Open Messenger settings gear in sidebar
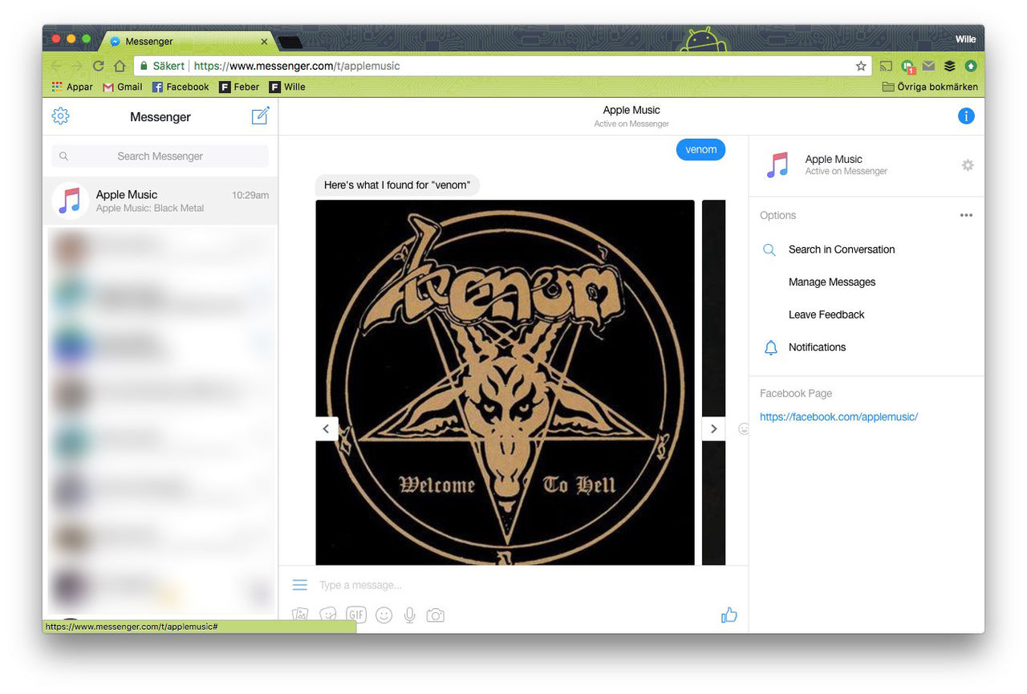 tap(60, 116)
